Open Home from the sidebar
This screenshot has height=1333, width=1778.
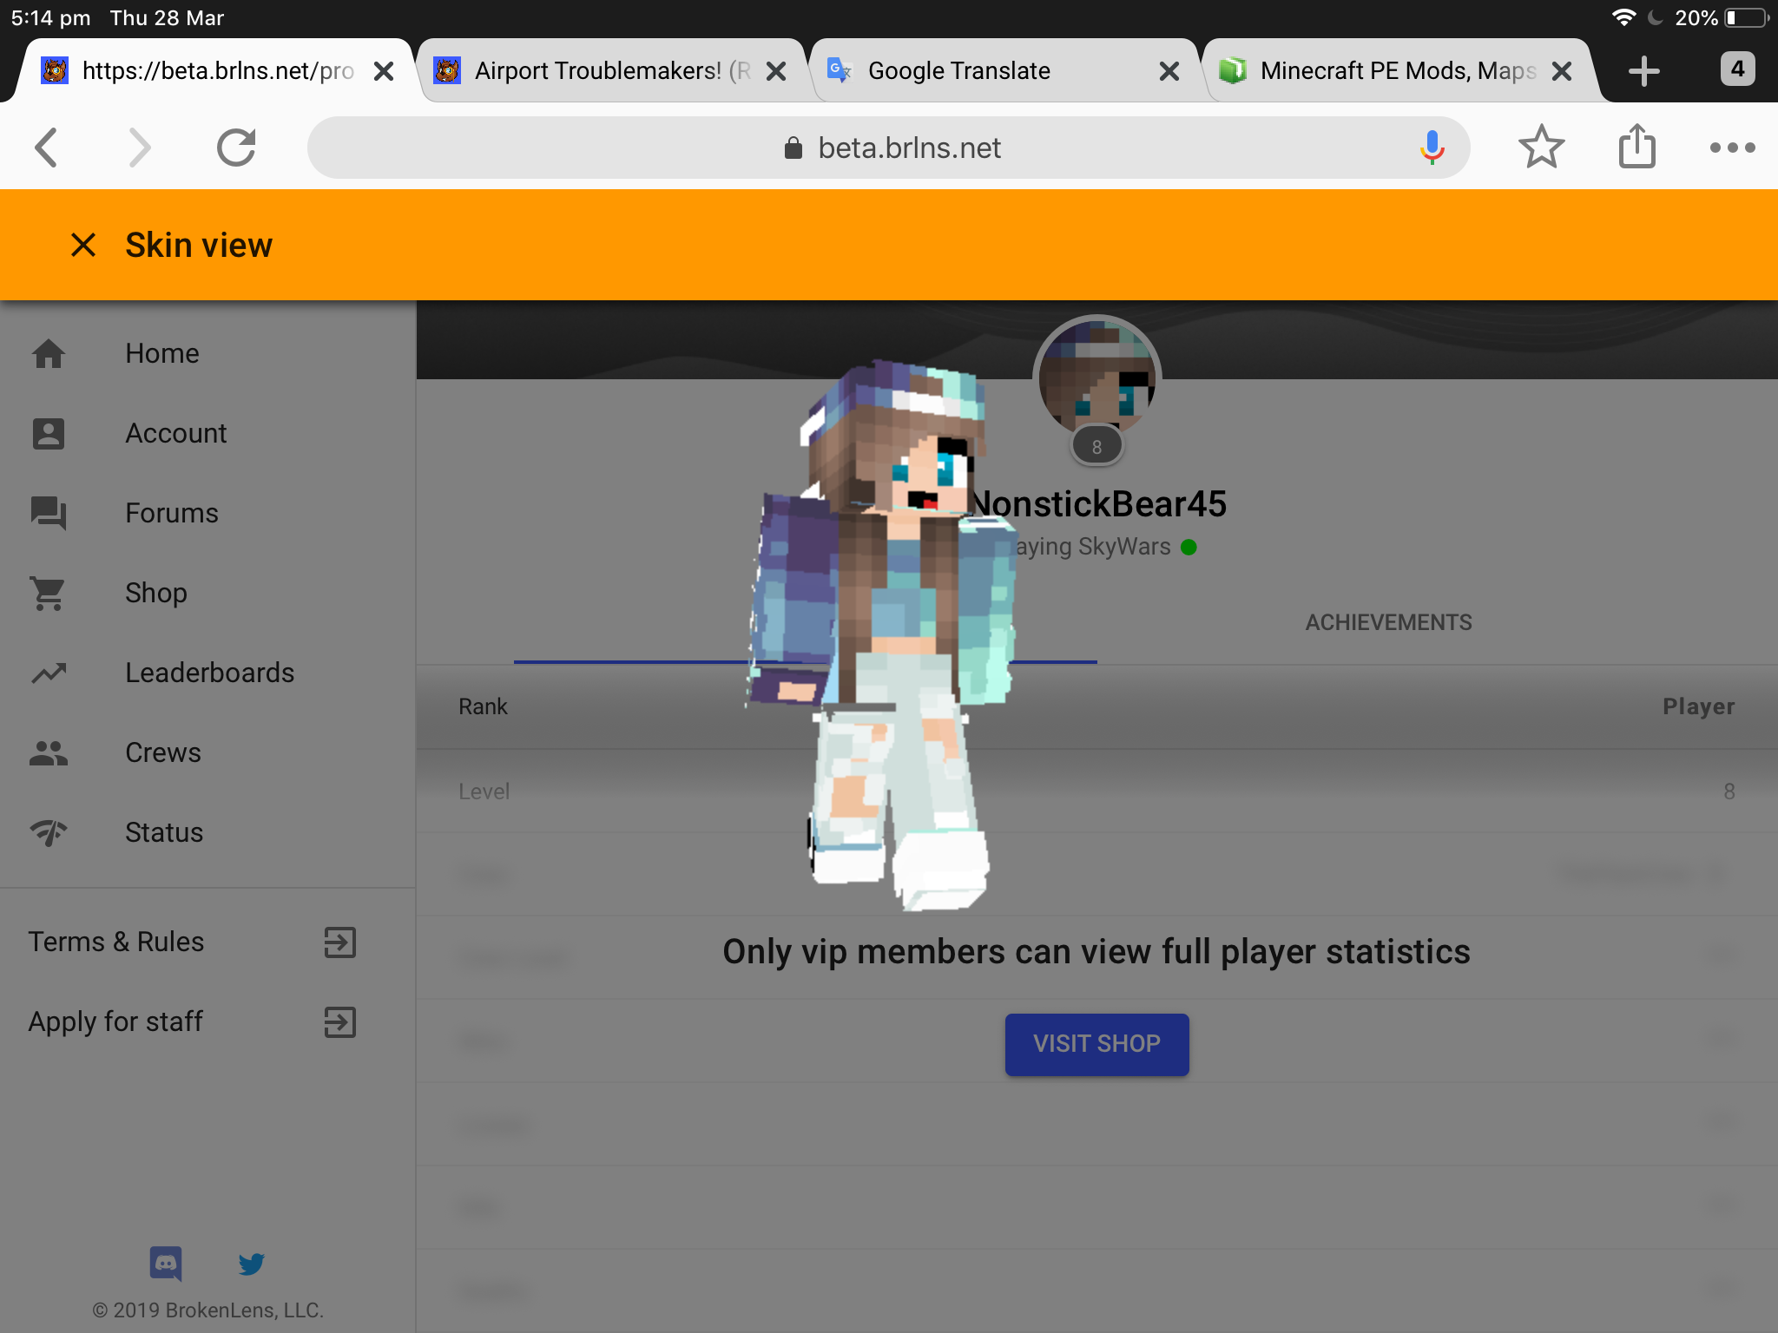pos(161,353)
